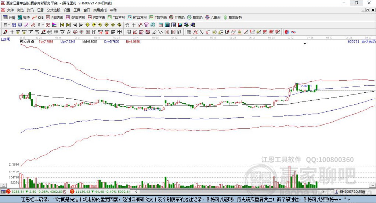Click the SH600720 祁连山 status entry

click(352, 192)
